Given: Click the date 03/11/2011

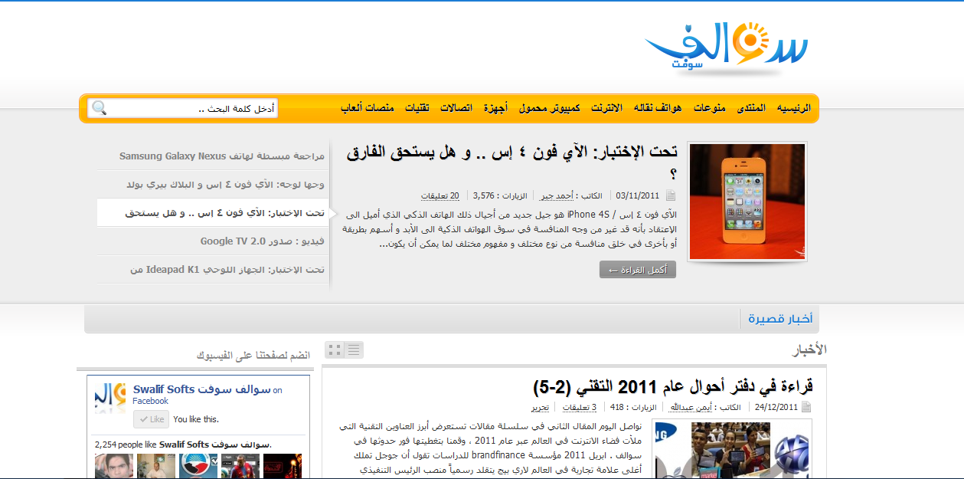Looking at the screenshot, I should (x=638, y=195).
